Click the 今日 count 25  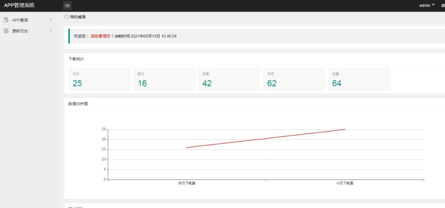pos(77,83)
